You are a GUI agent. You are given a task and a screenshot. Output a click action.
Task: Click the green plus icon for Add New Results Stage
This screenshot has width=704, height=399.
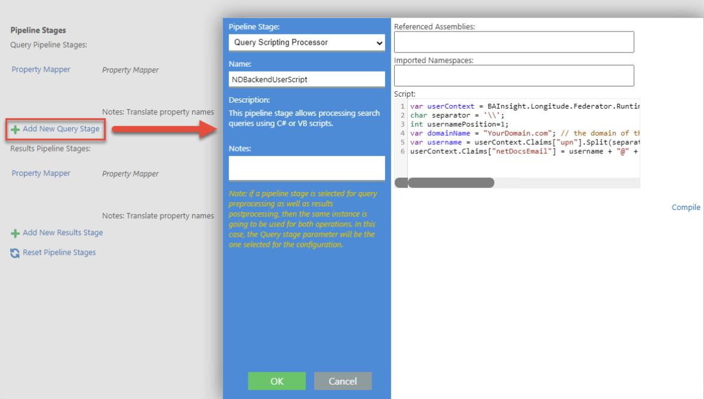16,233
